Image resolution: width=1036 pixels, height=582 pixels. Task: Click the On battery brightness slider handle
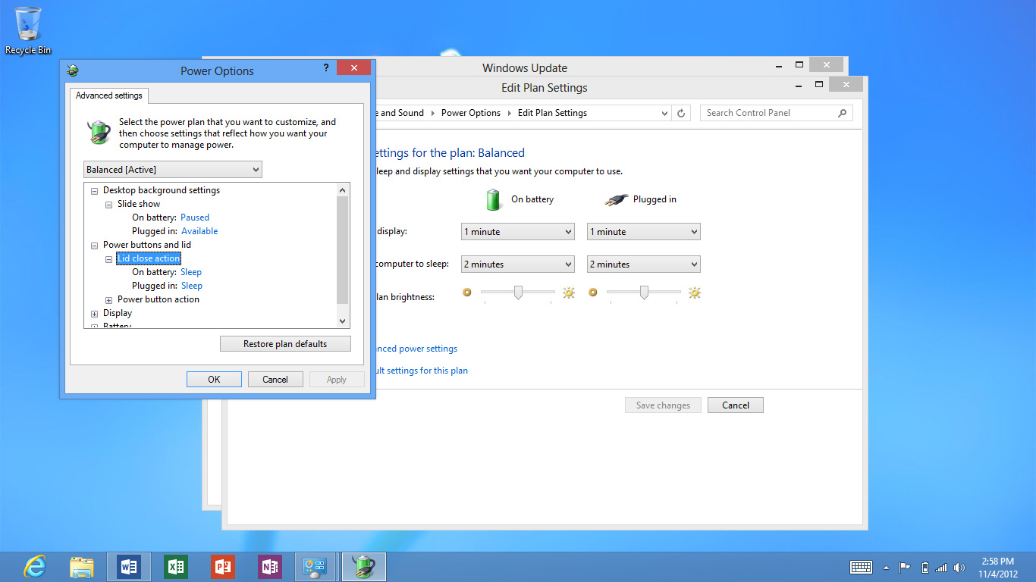click(518, 293)
